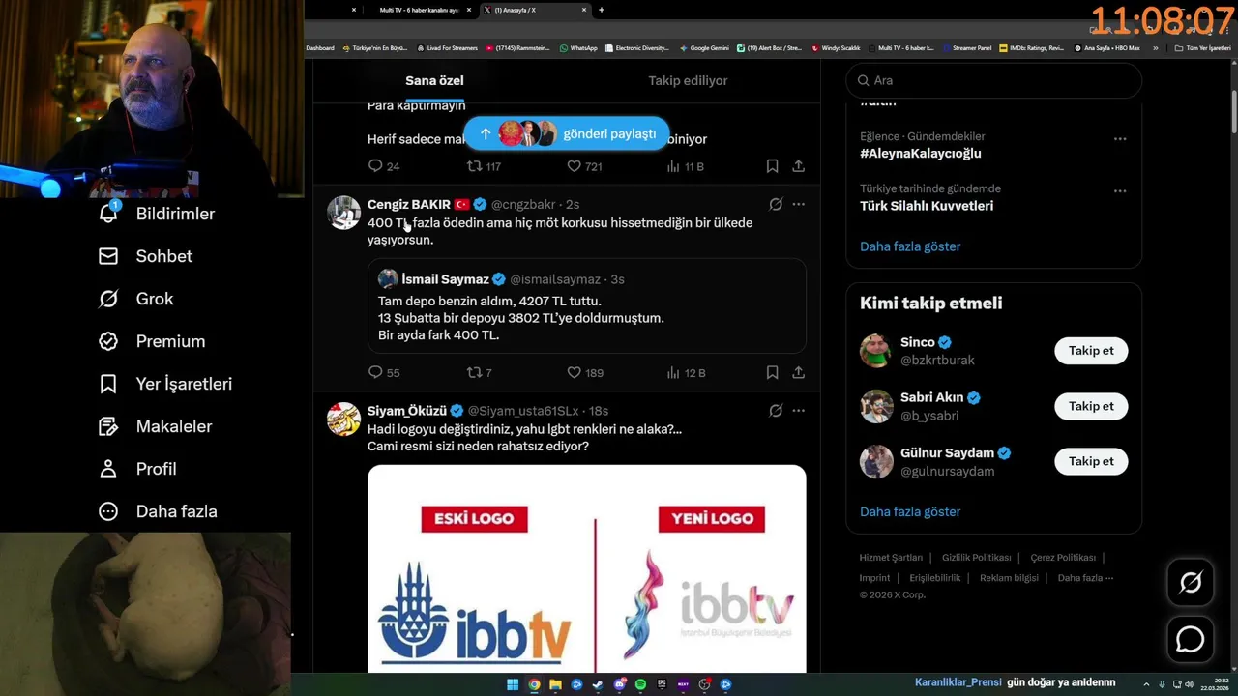Show more follow suggestions link
Image resolution: width=1238 pixels, height=696 pixels.
[x=910, y=511]
